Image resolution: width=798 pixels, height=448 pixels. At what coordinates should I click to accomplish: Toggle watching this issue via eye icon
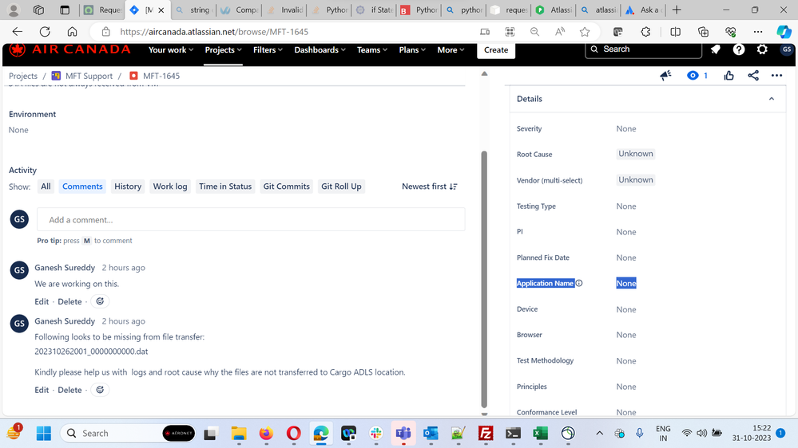[693, 76]
